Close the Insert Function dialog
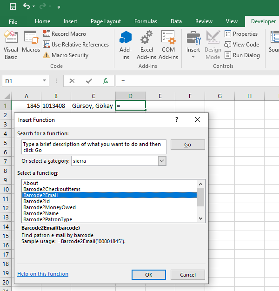Image resolution: width=279 pixels, height=291 pixels. [198, 120]
